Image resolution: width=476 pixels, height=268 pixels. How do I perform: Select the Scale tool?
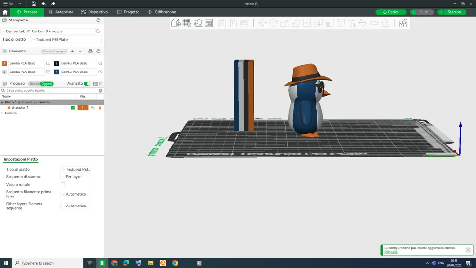tap(285, 23)
